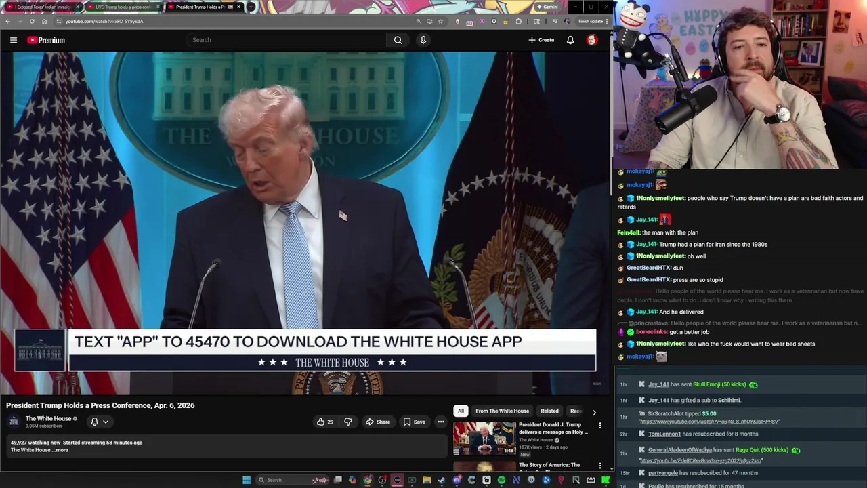
Task: Open The White House channel name link
Action: [x=48, y=419]
